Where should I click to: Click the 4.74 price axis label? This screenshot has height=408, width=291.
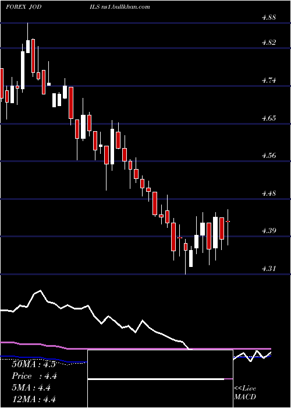pos(269,80)
